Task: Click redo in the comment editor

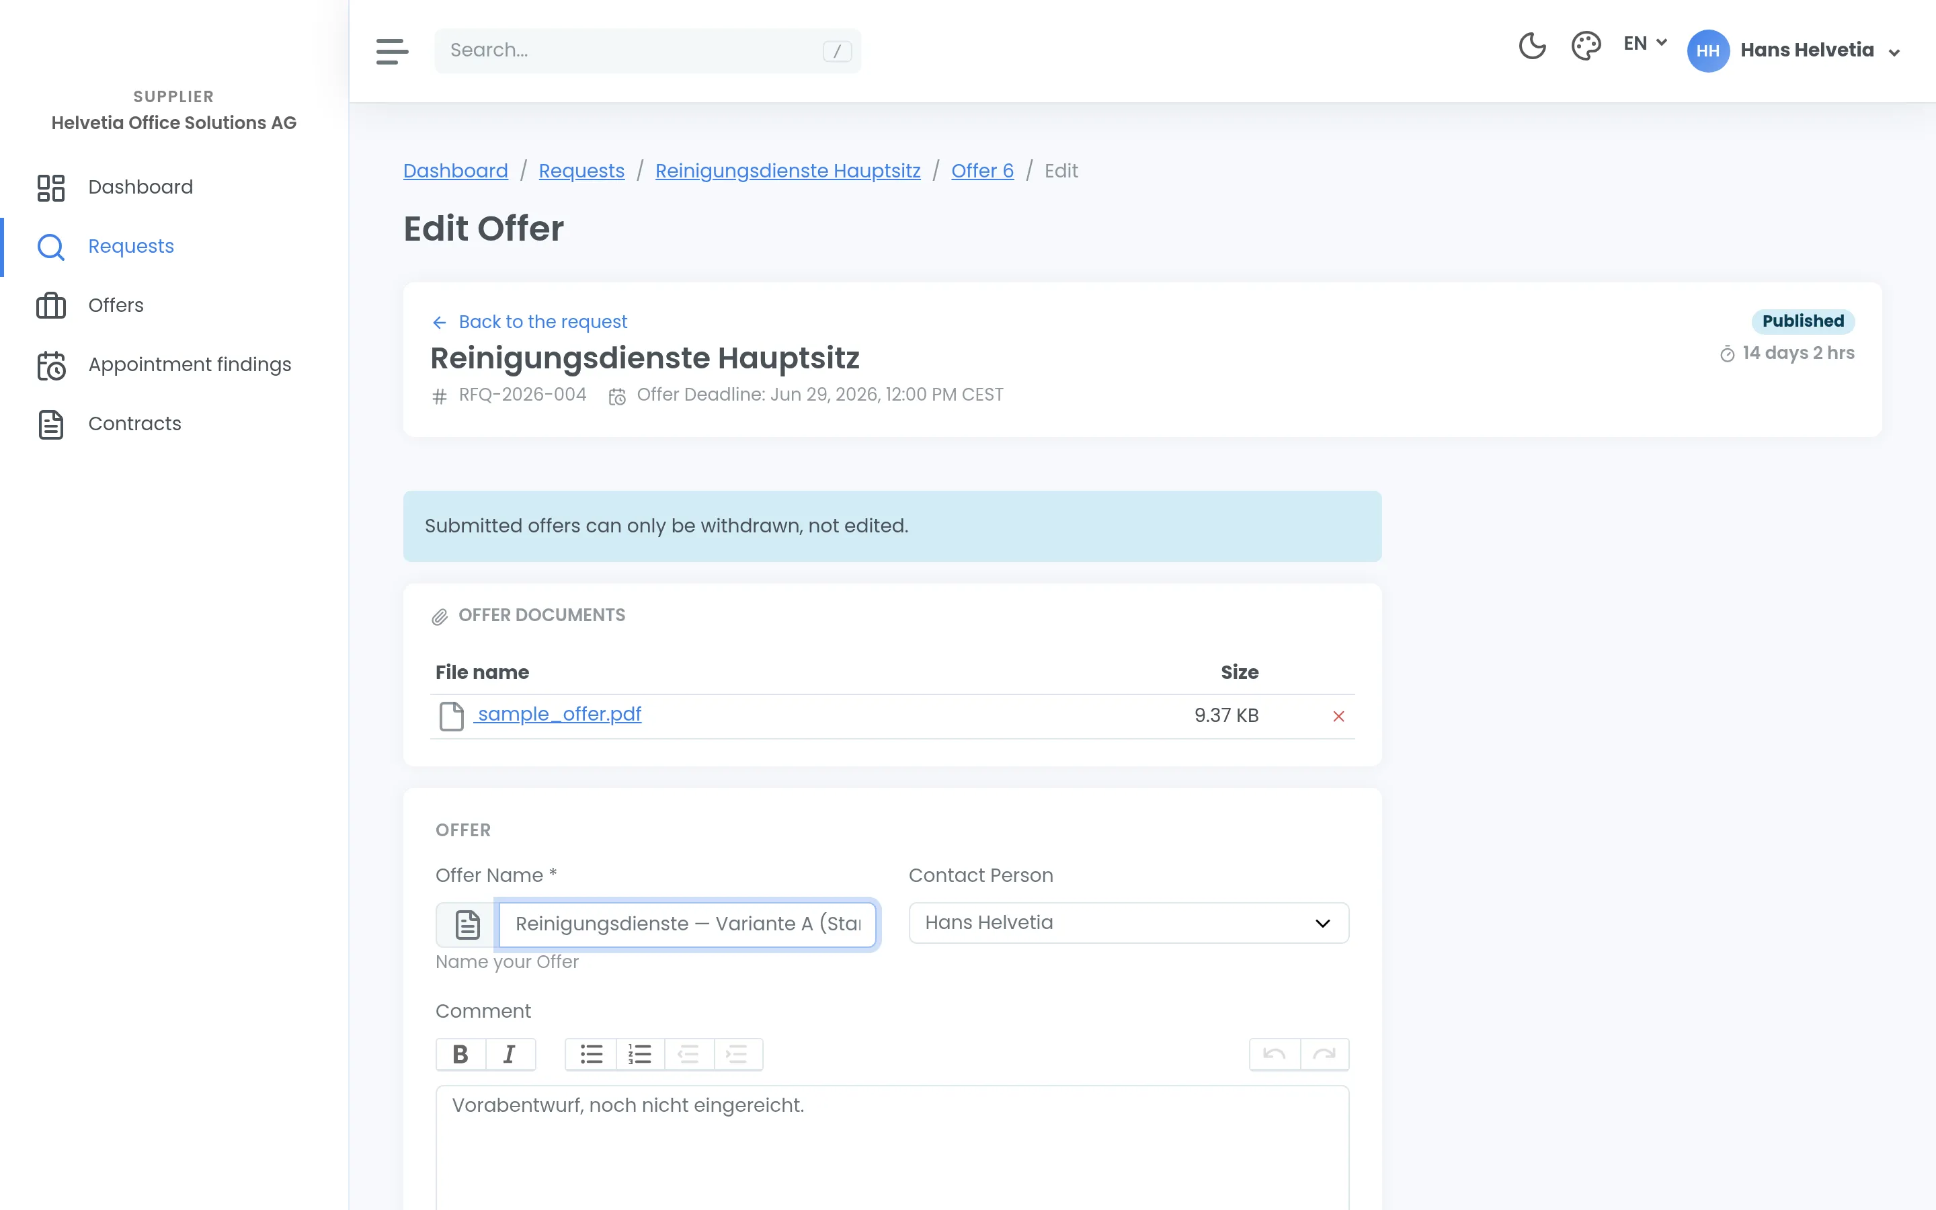Action: pos(1324,1054)
